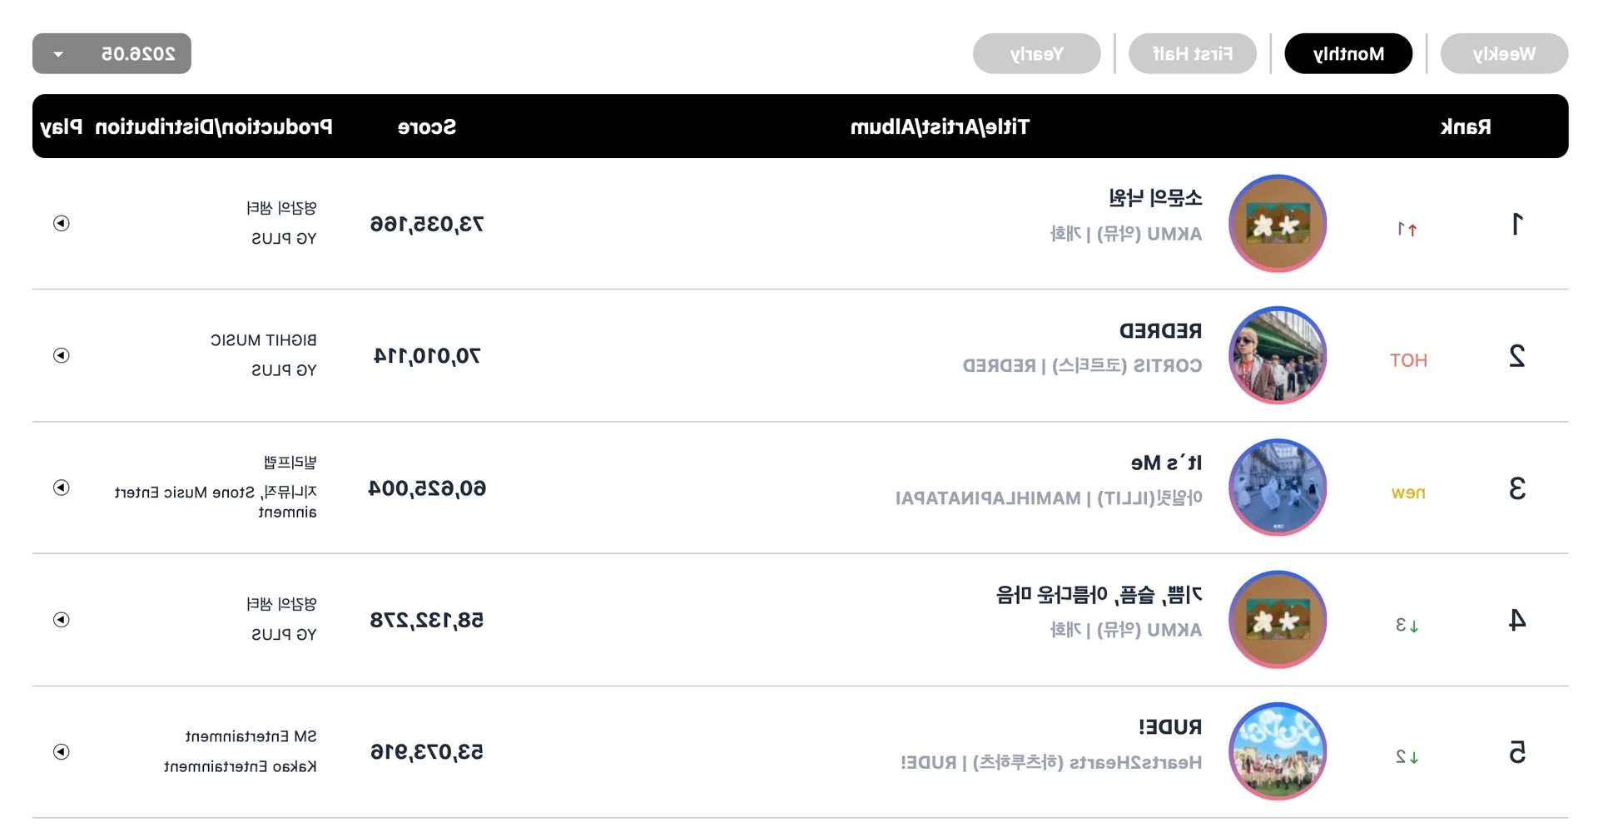This screenshot has width=1598, height=832.
Task: Play the REDRED track by CORTIS
Action: (x=61, y=355)
